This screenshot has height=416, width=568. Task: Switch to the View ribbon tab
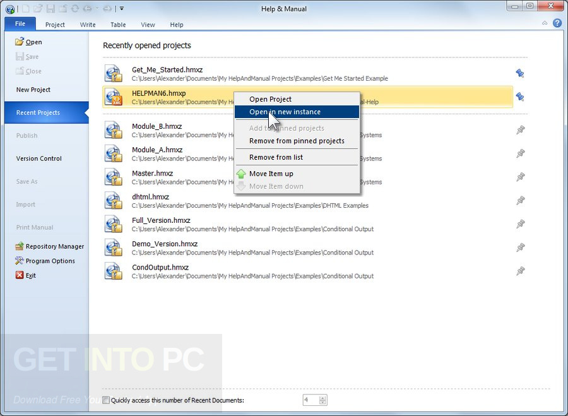click(148, 25)
